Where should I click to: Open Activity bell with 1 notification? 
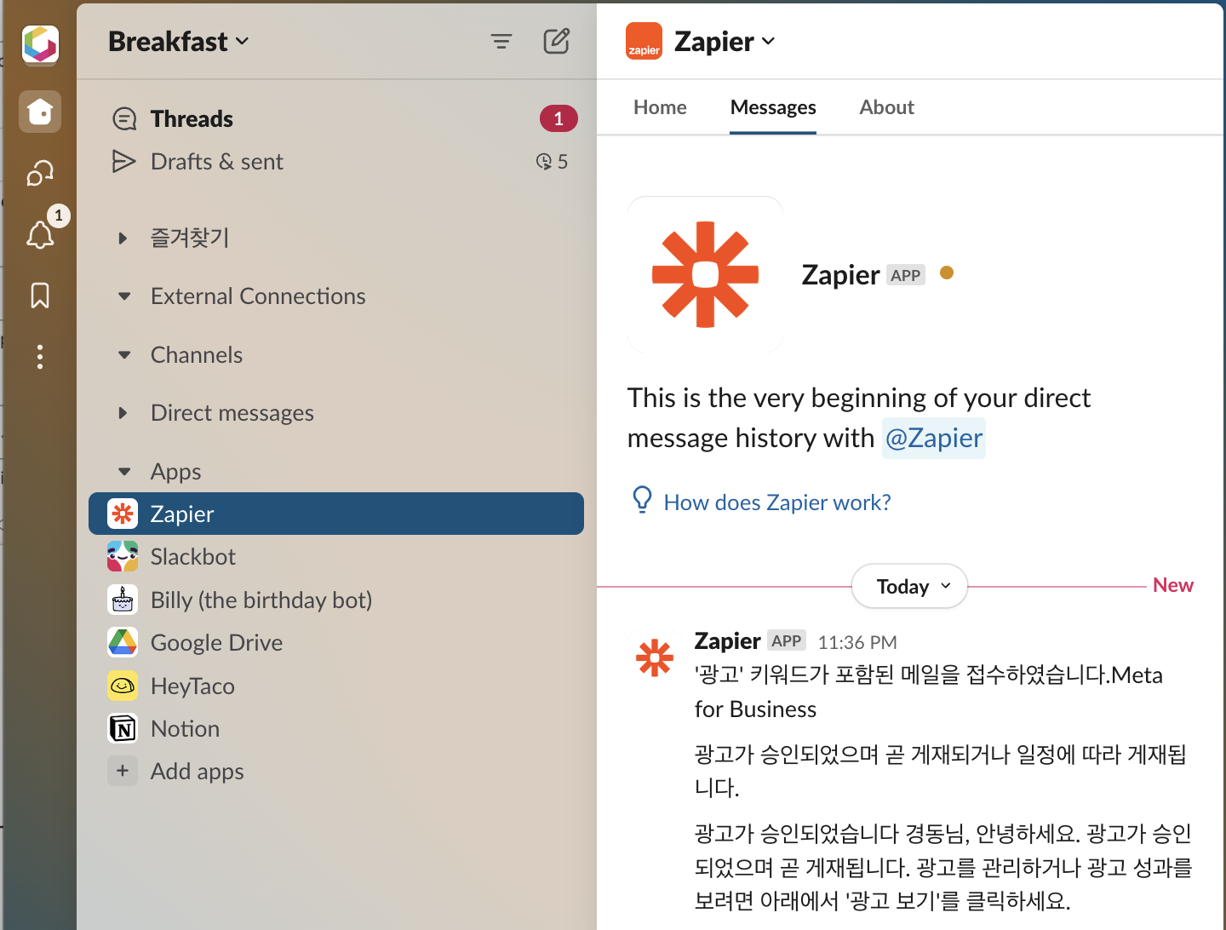(x=40, y=233)
